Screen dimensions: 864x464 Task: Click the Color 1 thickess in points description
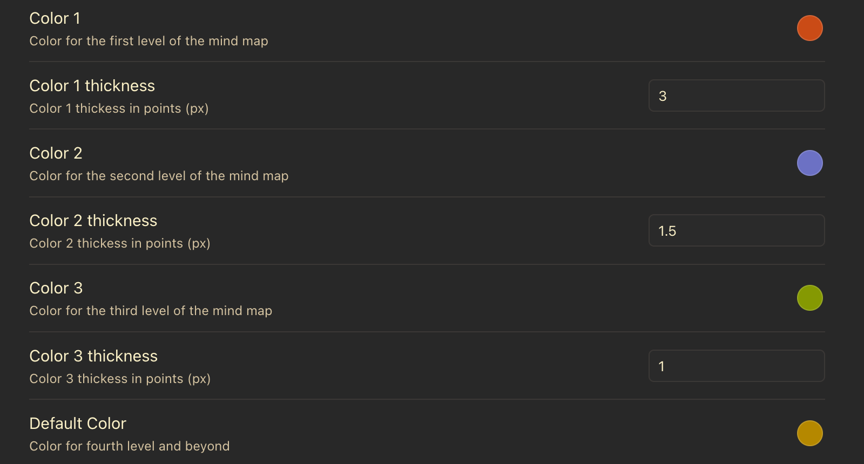[x=119, y=108]
